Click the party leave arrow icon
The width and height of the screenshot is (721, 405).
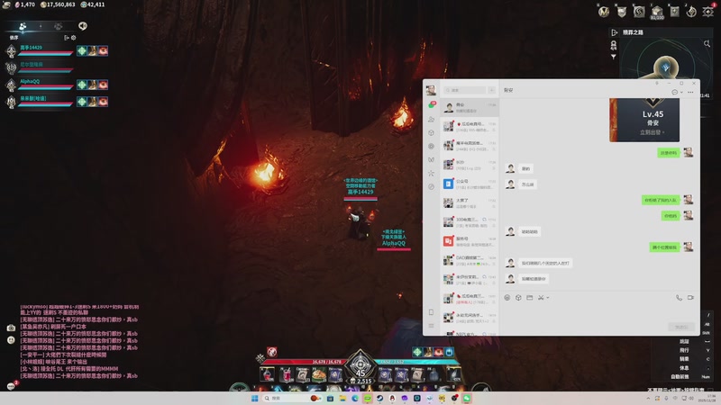tap(67, 38)
